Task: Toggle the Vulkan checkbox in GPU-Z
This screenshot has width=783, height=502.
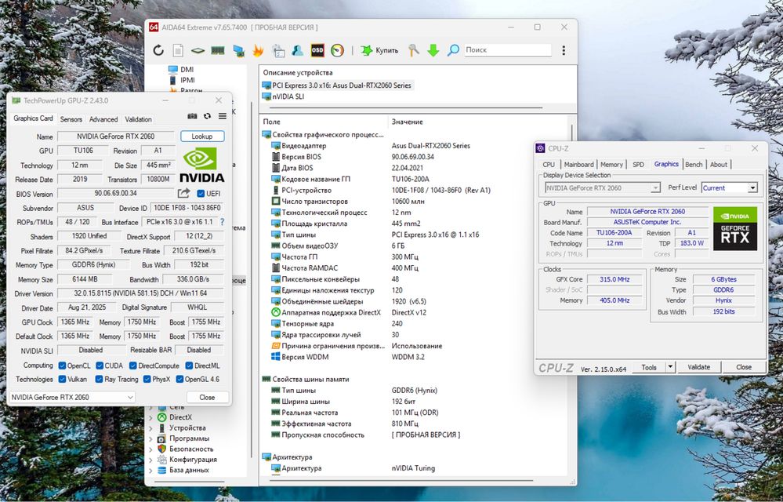Action: point(62,379)
